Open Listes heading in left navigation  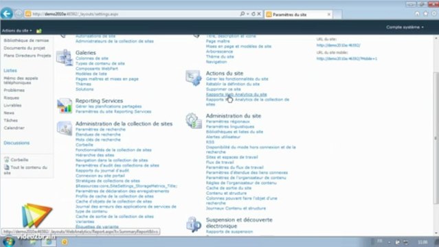(x=10, y=71)
